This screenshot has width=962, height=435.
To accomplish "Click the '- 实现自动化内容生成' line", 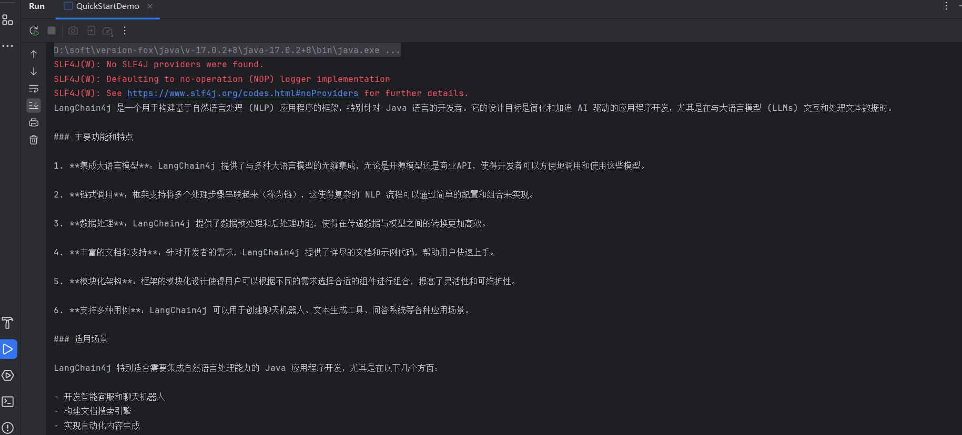I will pos(97,426).
